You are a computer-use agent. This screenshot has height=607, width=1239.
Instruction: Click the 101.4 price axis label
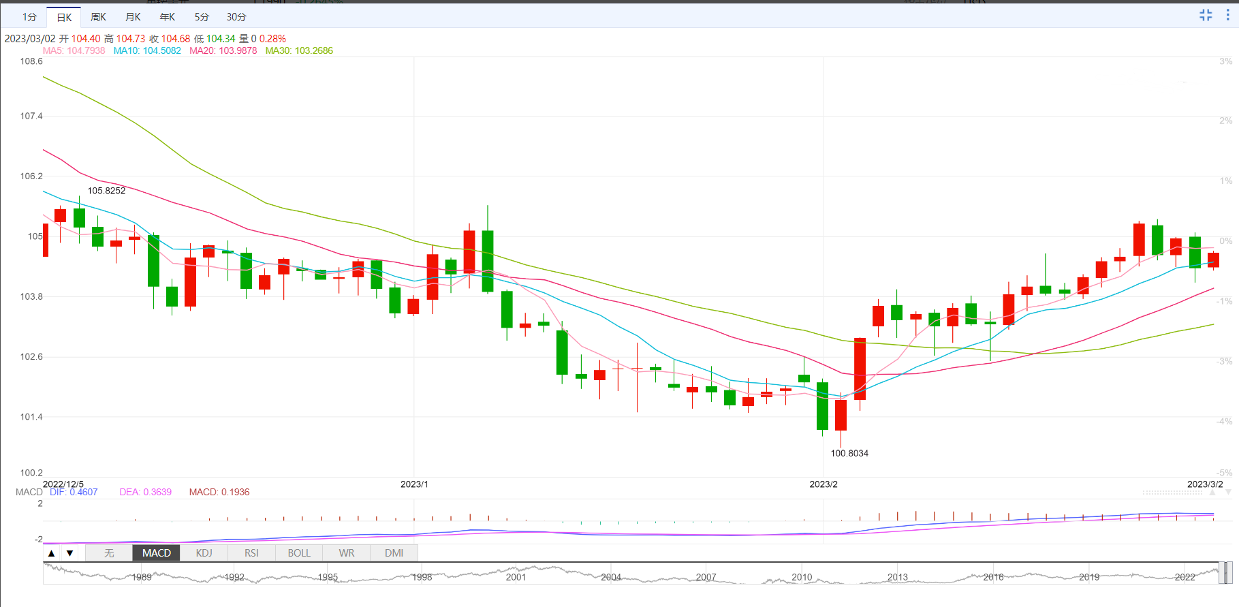31,417
